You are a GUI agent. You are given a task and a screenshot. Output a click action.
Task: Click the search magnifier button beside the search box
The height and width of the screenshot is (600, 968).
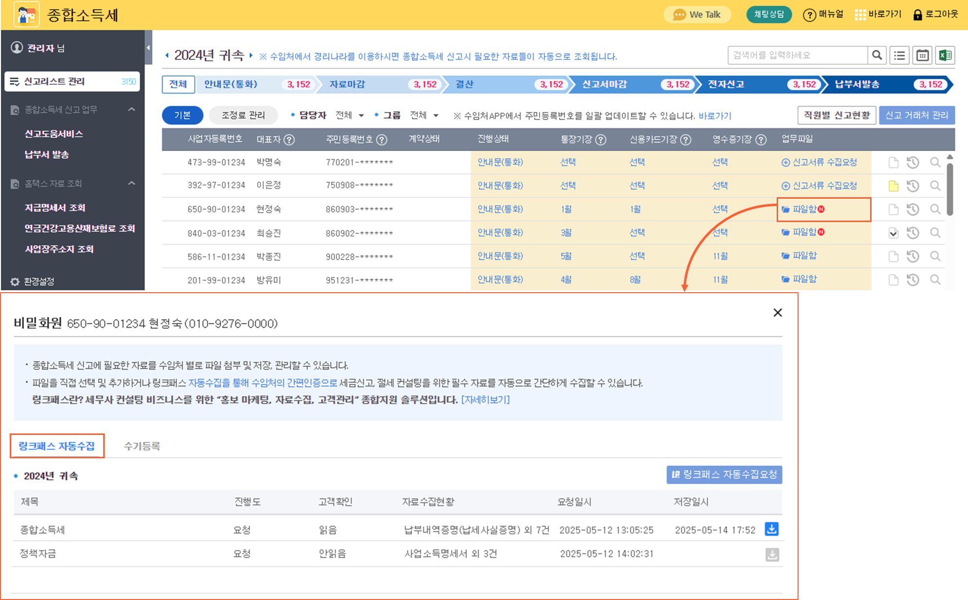tap(877, 56)
